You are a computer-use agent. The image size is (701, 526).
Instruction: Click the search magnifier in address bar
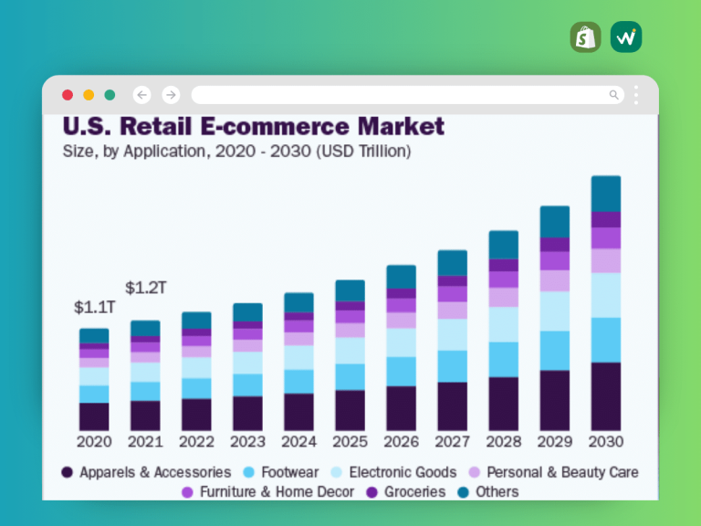point(613,95)
